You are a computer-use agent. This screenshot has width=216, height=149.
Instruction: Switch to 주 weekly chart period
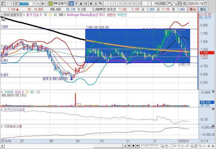[x=76, y=3]
